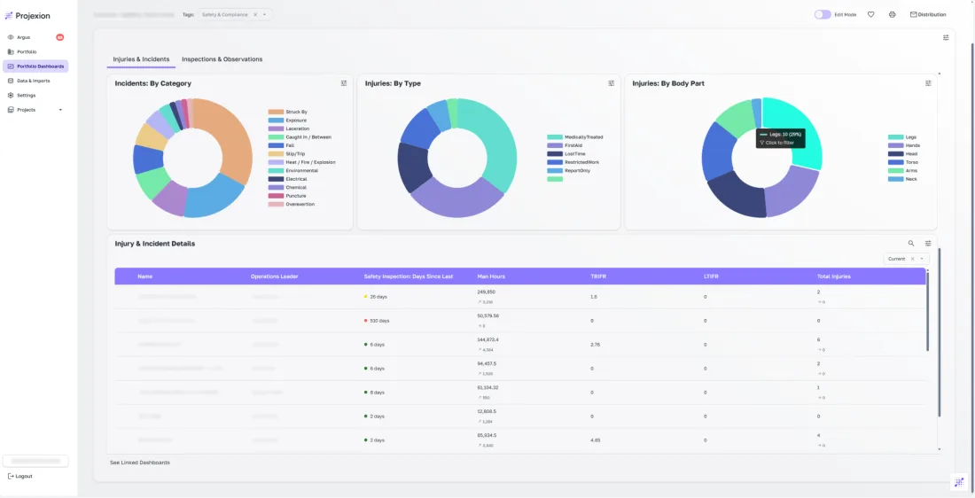Toggle the Torso legend entry
Viewport: 975px width, 498px height.
(x=903, y=162)
